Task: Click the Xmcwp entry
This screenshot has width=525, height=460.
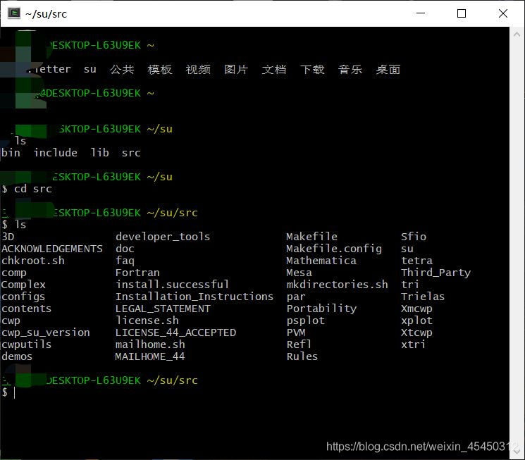Action: pos(416,309)
